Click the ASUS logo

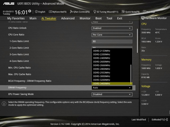[9, 4]
